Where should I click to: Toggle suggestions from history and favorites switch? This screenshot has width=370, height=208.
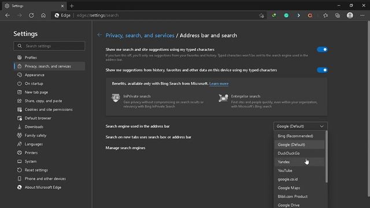click(322, 70)
